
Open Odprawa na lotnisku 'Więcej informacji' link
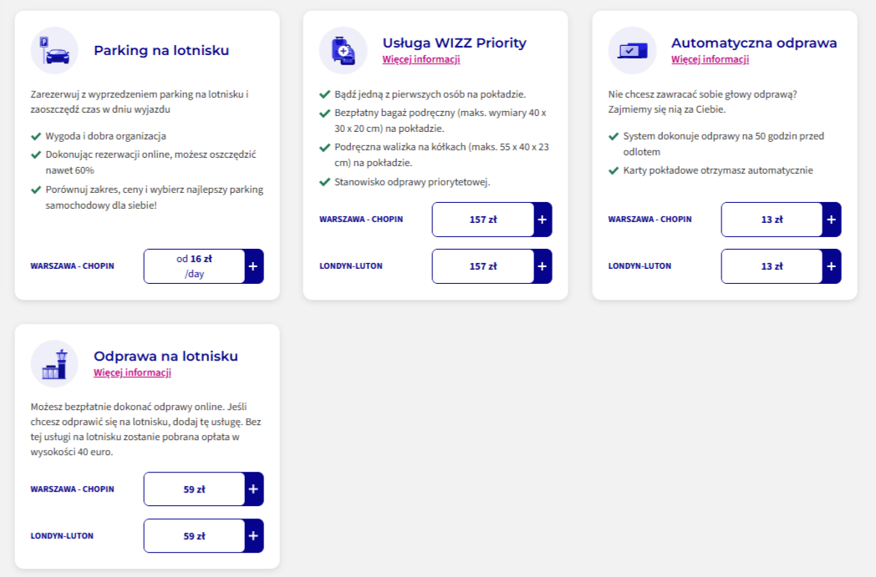[132, 372]
